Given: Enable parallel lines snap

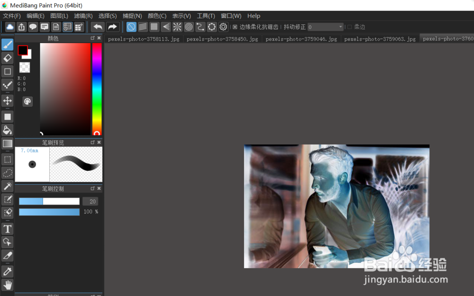Looking at the screenshot, I should 143,27.
